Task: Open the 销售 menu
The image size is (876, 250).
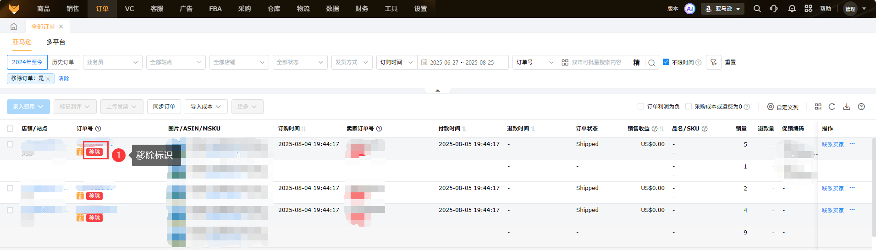Action: tap(72, 9)
